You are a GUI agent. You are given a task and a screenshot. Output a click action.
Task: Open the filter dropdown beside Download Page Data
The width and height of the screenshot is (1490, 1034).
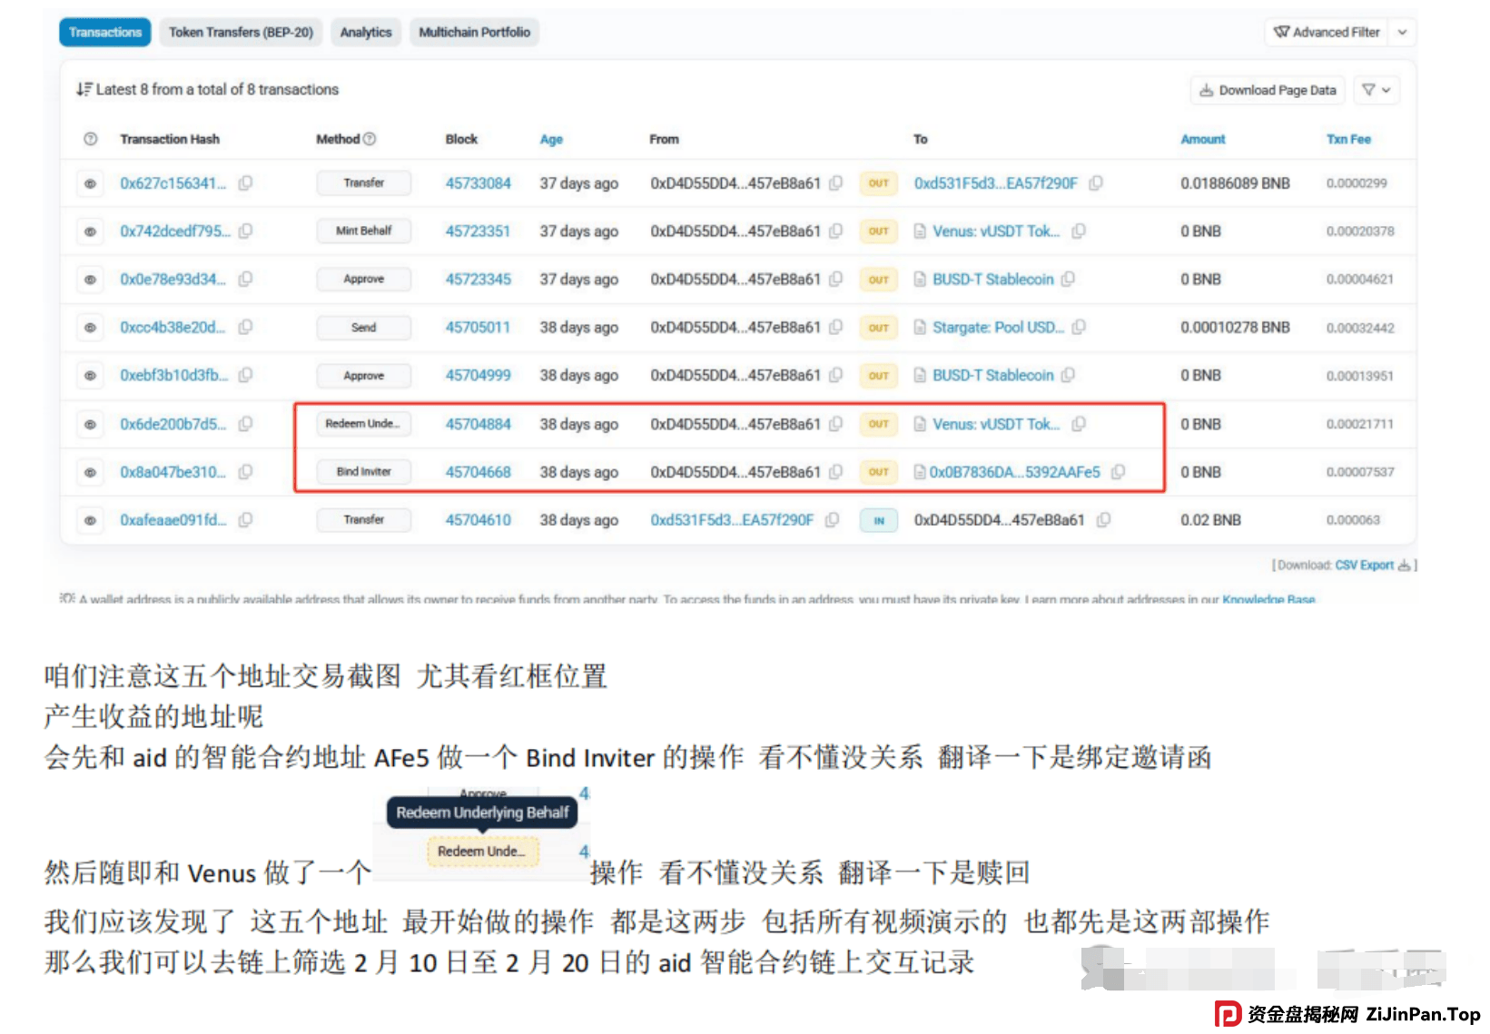tap(1377, 90)
